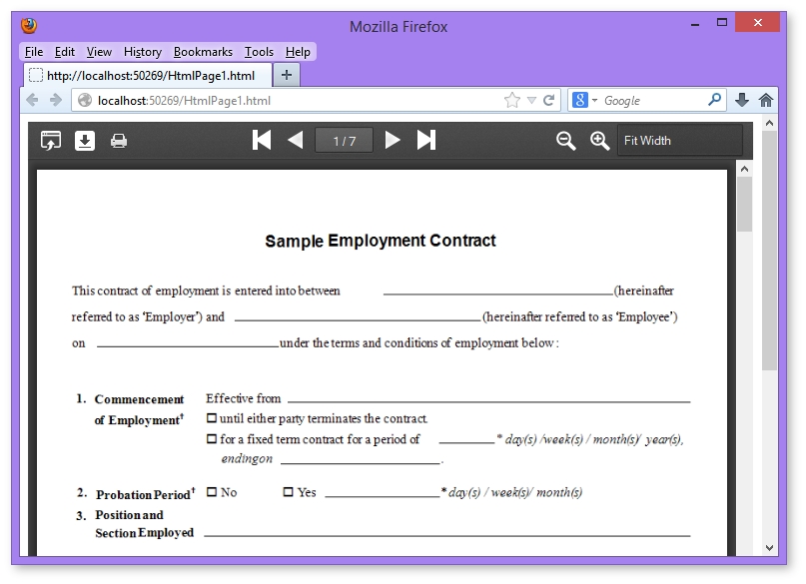
Task: Click the zoom in magnifier icon
Action: [599, 140]
